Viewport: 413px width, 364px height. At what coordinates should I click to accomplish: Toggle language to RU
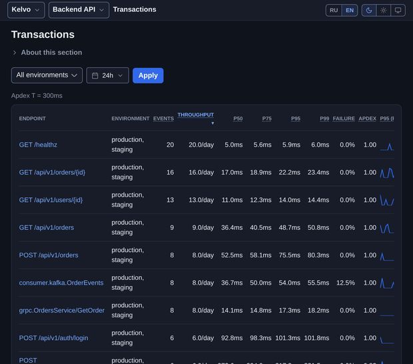334,10
